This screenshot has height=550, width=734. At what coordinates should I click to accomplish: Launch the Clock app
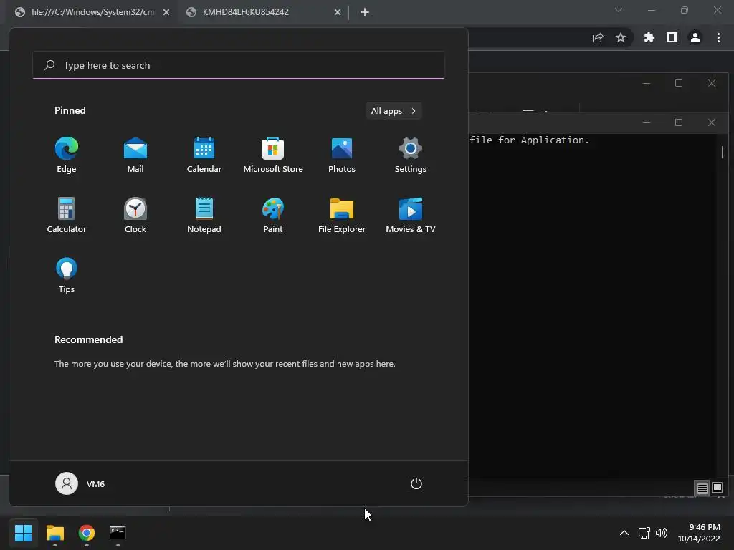(x=135, y=215)
